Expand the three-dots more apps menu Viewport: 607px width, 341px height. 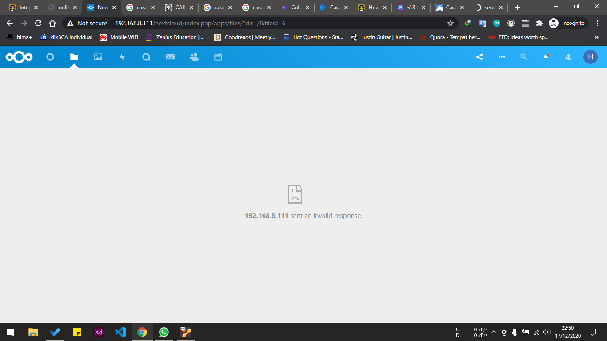(x=502, y=57)
